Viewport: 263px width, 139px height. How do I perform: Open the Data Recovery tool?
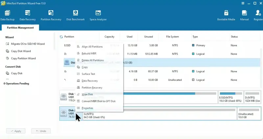(28, 15)
